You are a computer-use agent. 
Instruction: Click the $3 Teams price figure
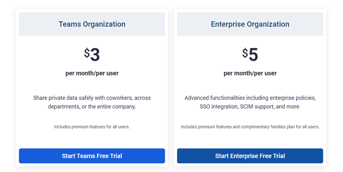92,55
